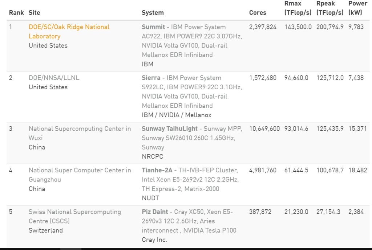Open National Supercomputing Center in Wuxi link

(x=80, y=133)
